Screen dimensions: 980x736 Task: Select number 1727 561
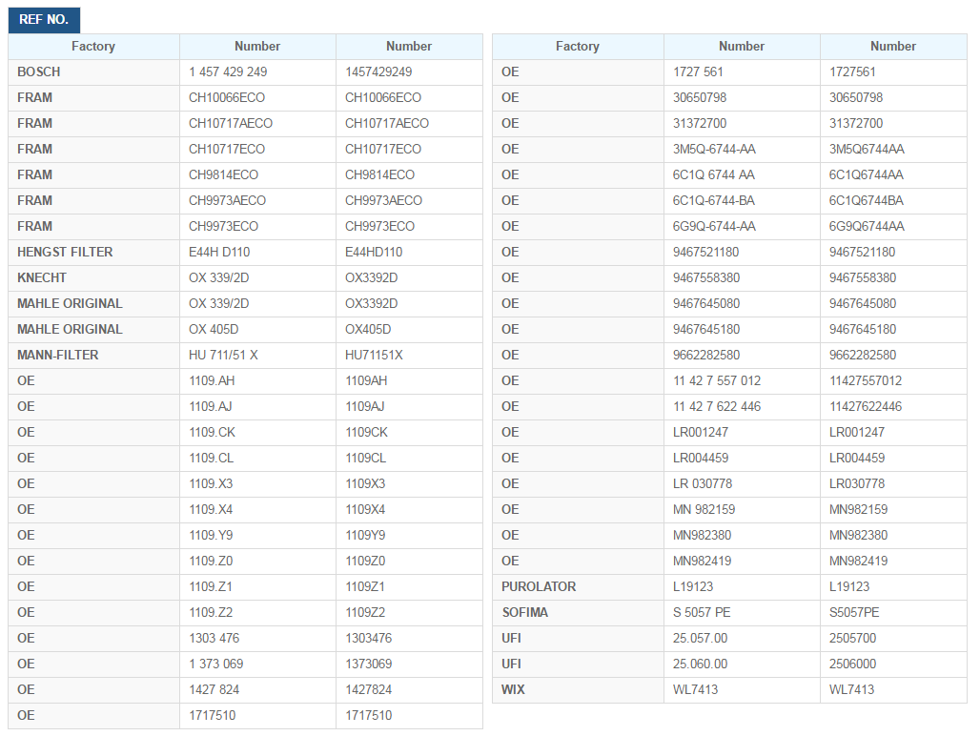tap(698, 72)
